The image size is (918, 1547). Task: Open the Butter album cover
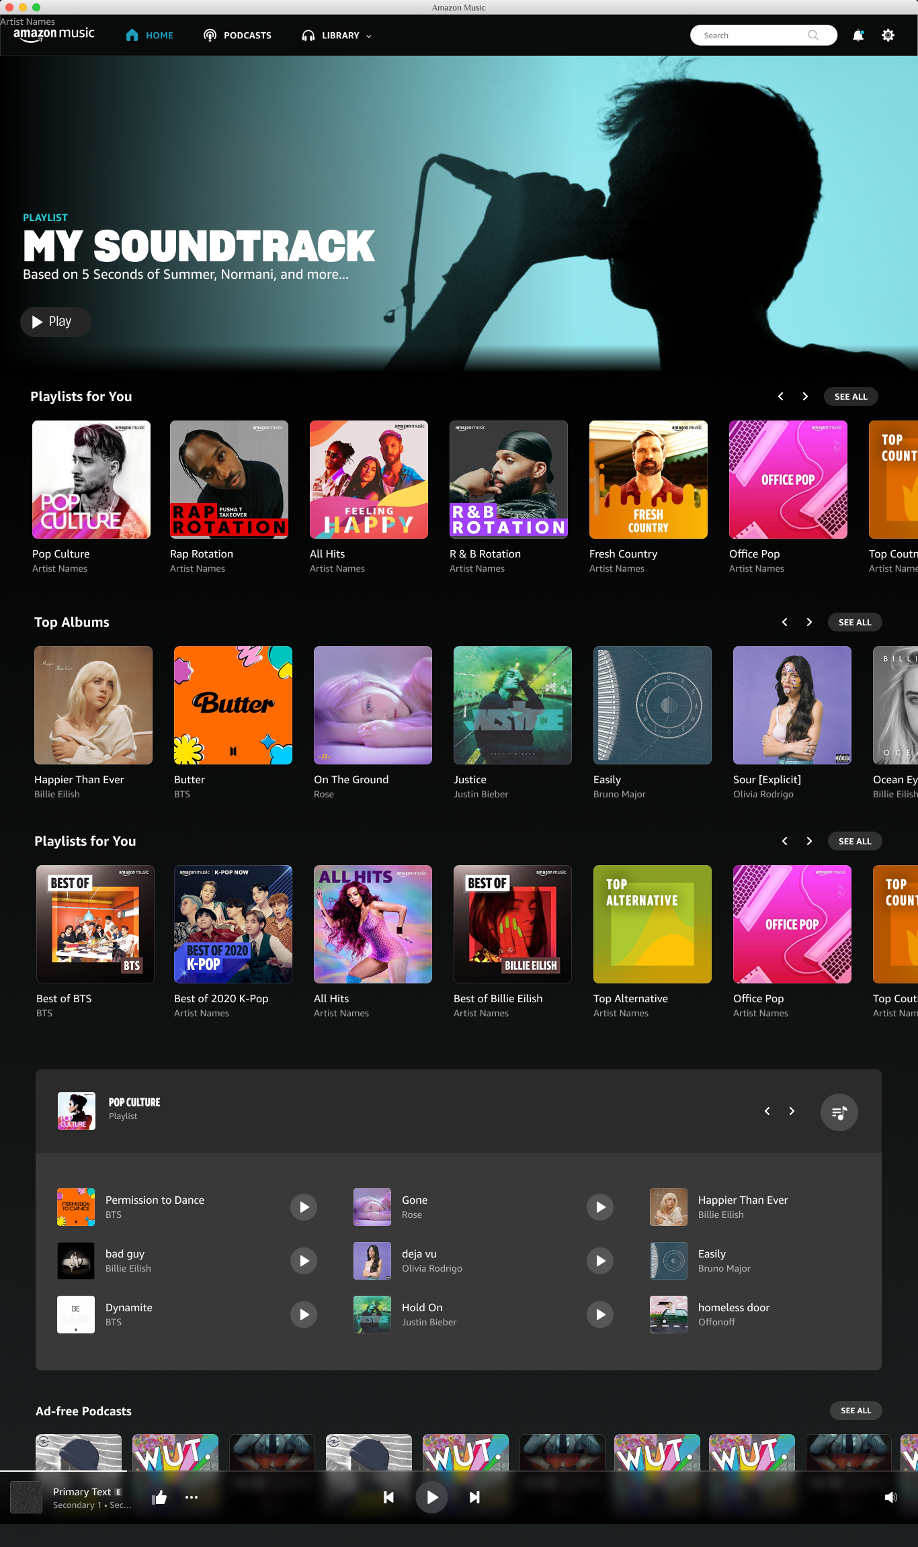[x=233, y=705]
